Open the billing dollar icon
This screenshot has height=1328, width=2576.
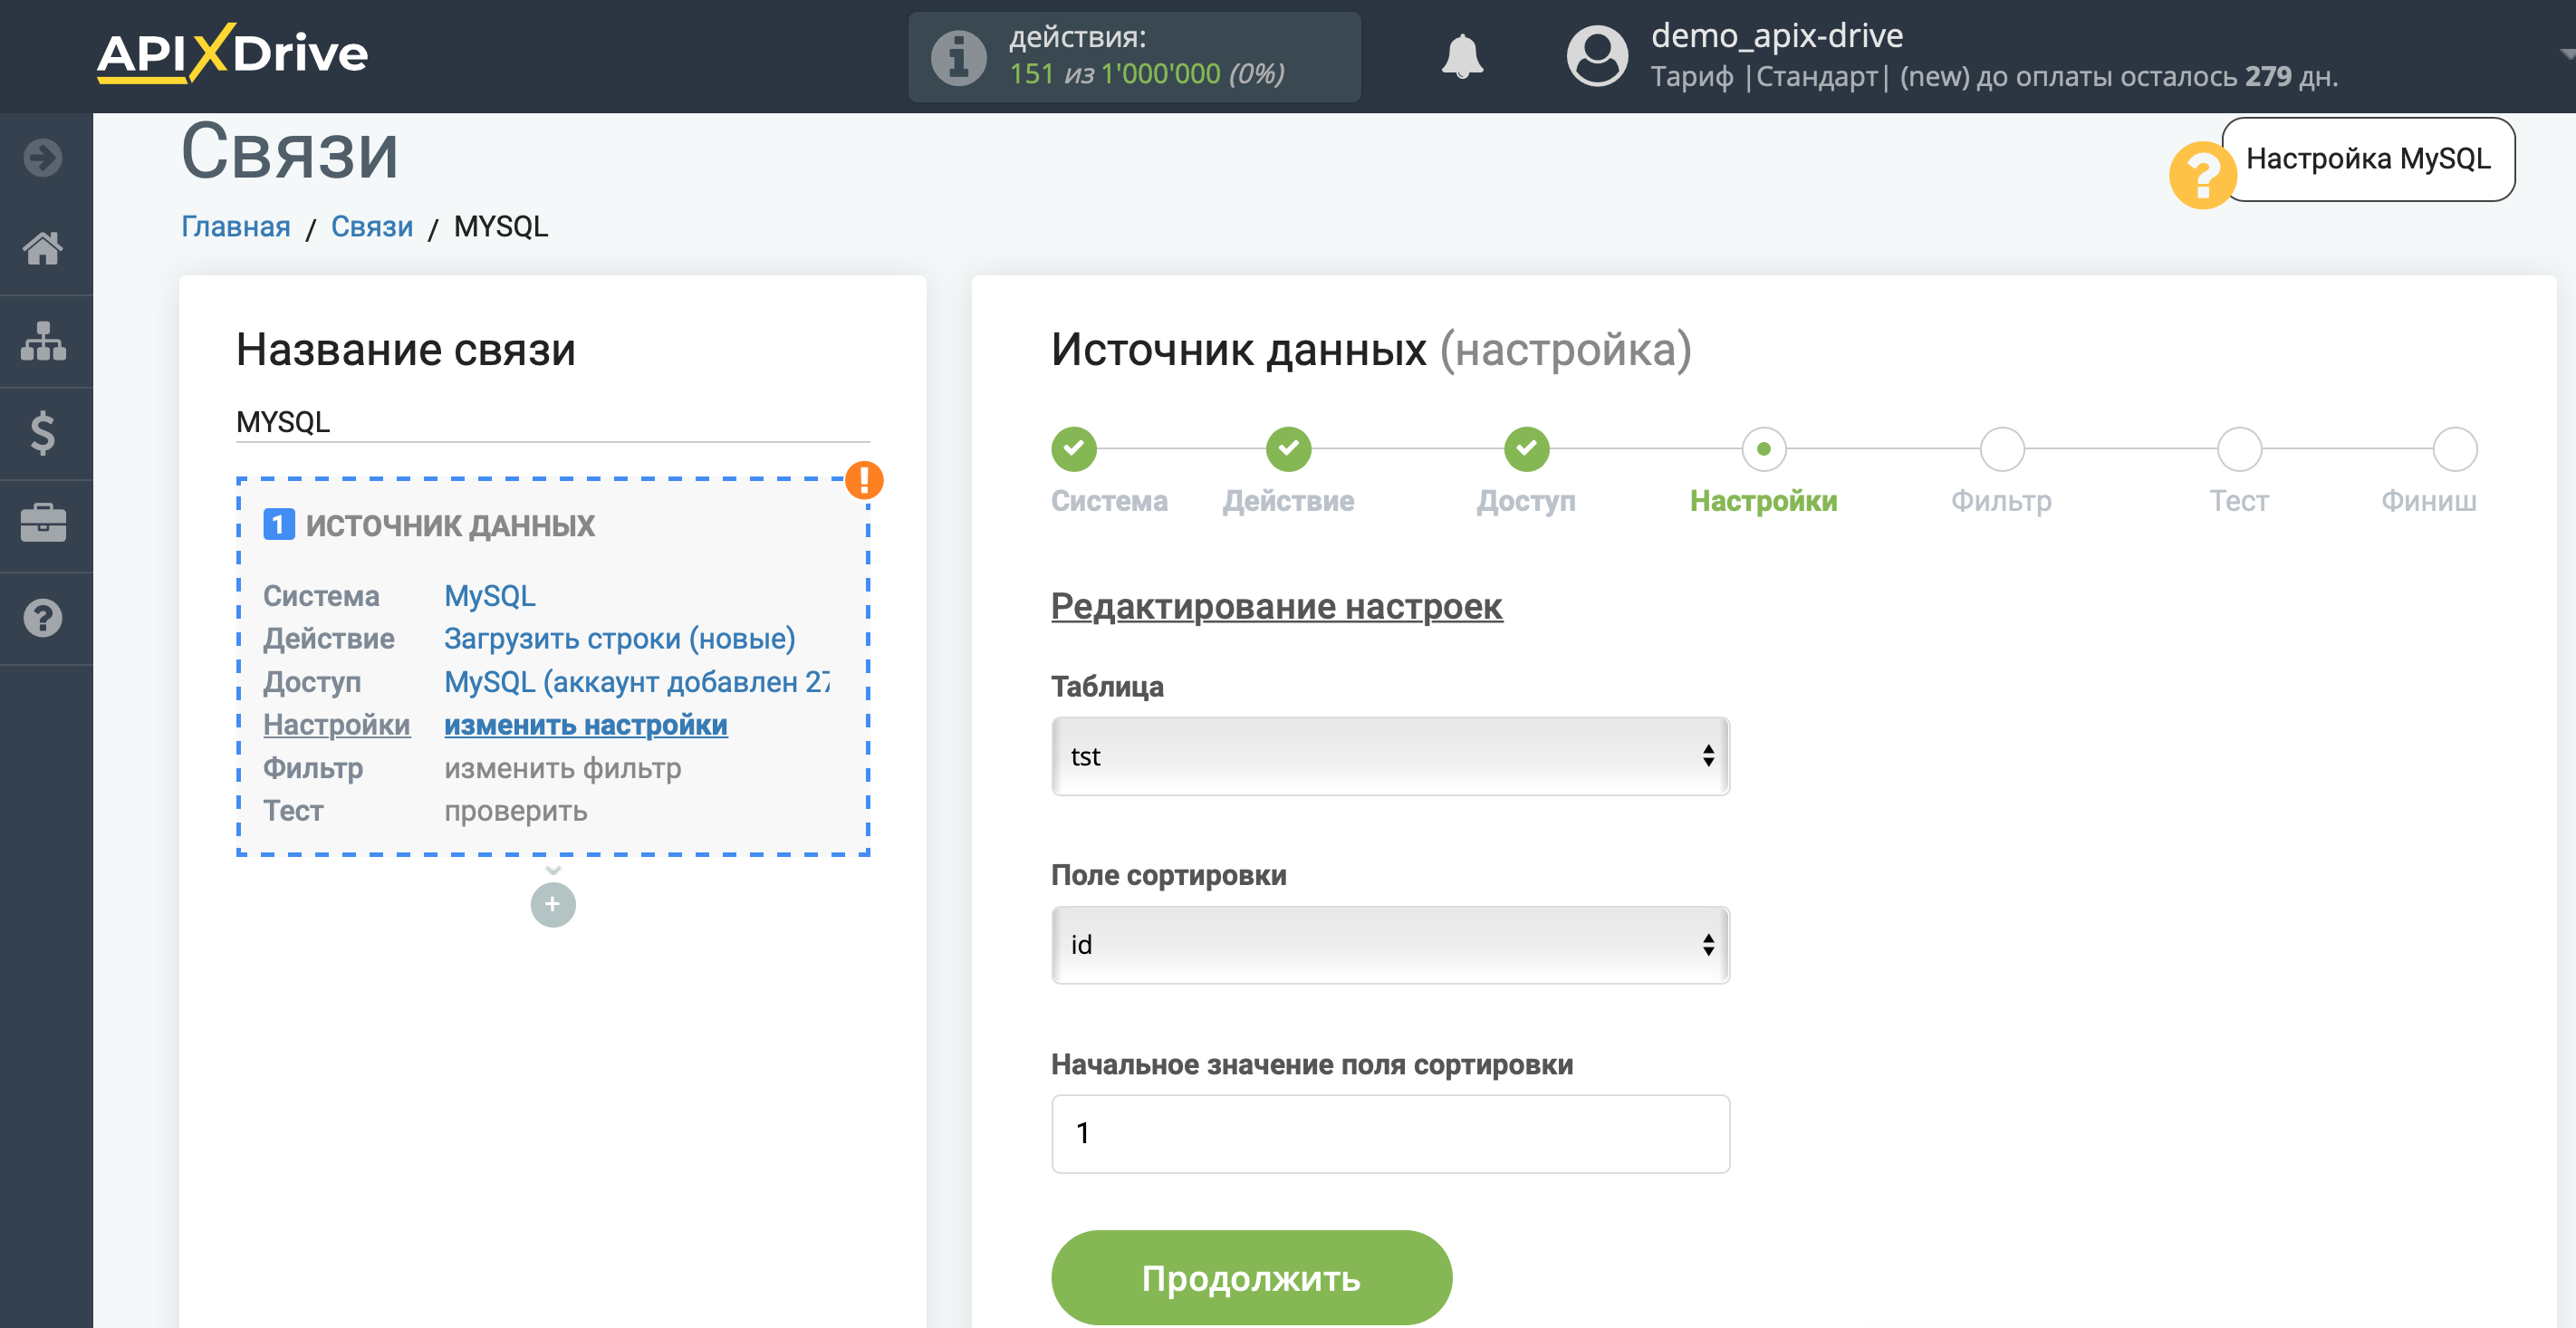[43, 433]
